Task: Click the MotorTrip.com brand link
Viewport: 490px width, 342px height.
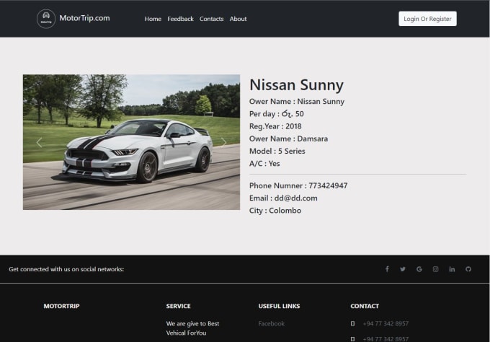Action: coord(85,18)
